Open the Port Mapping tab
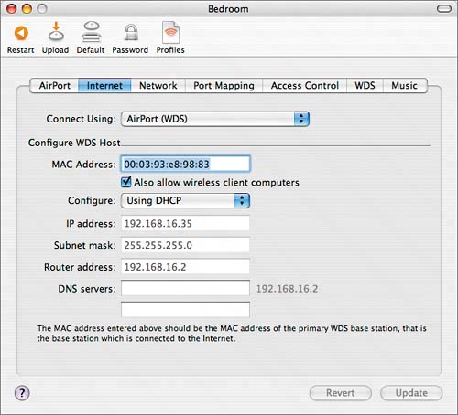 (224, 86)
